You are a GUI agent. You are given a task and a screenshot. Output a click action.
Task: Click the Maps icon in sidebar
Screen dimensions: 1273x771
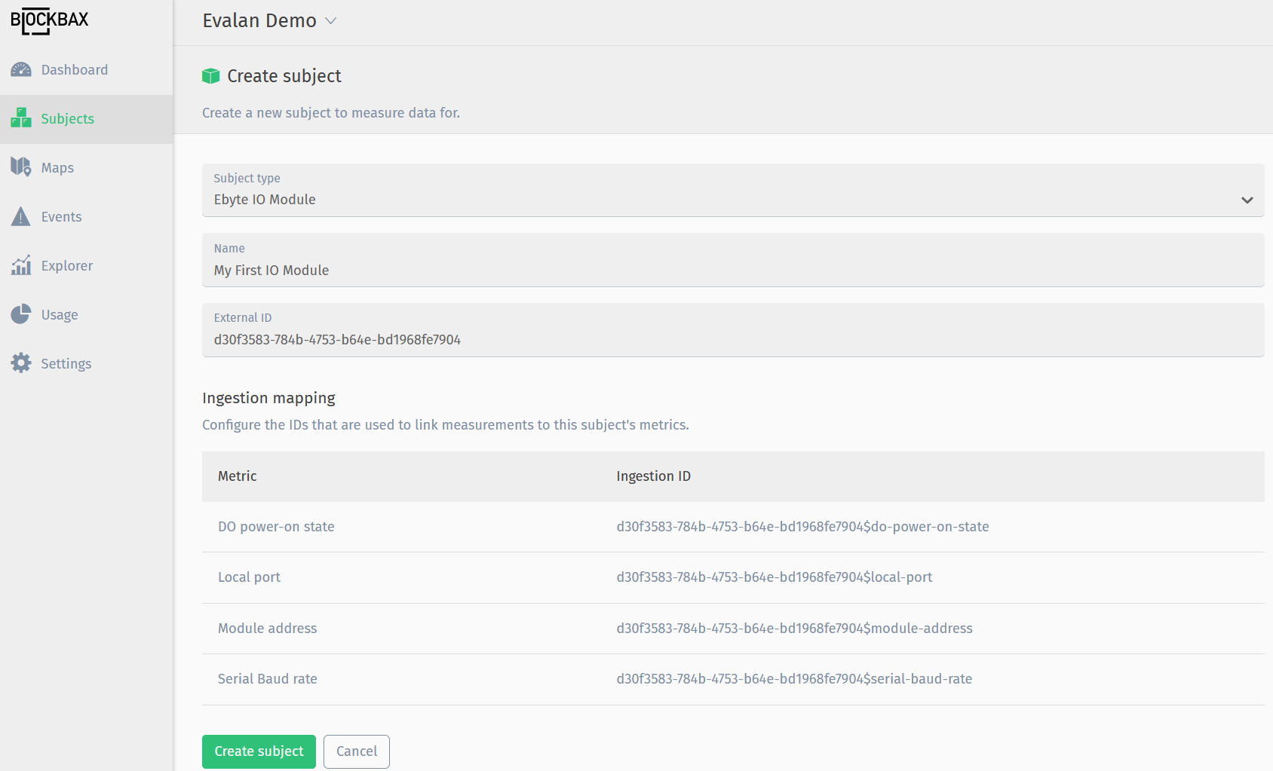pos(21,167)
